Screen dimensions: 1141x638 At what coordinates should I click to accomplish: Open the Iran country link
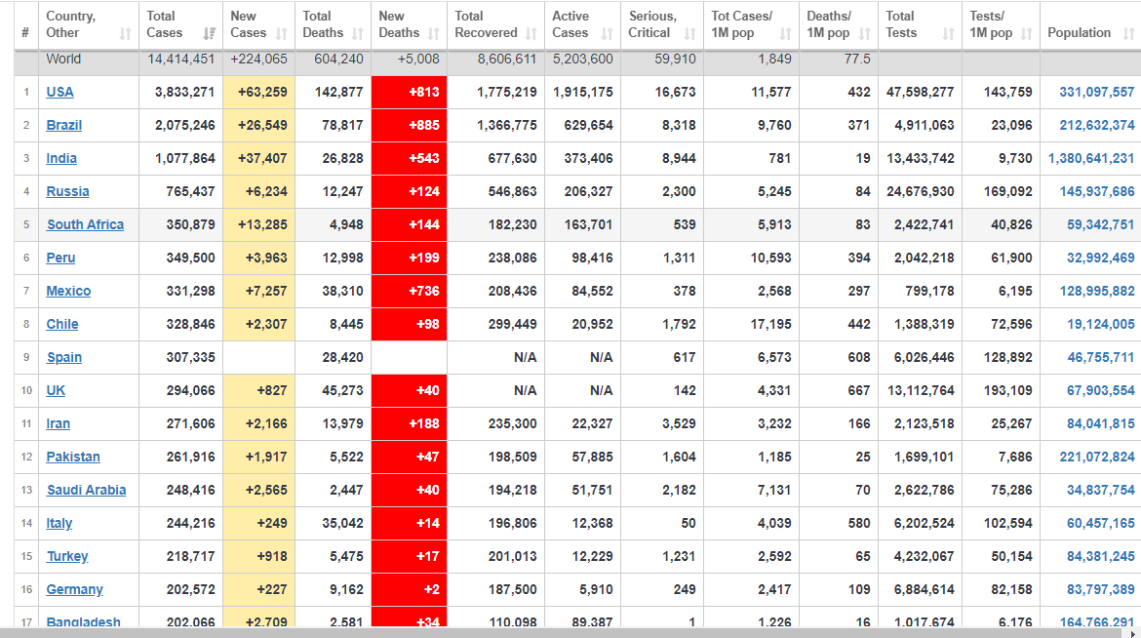(x=59, y=423)
